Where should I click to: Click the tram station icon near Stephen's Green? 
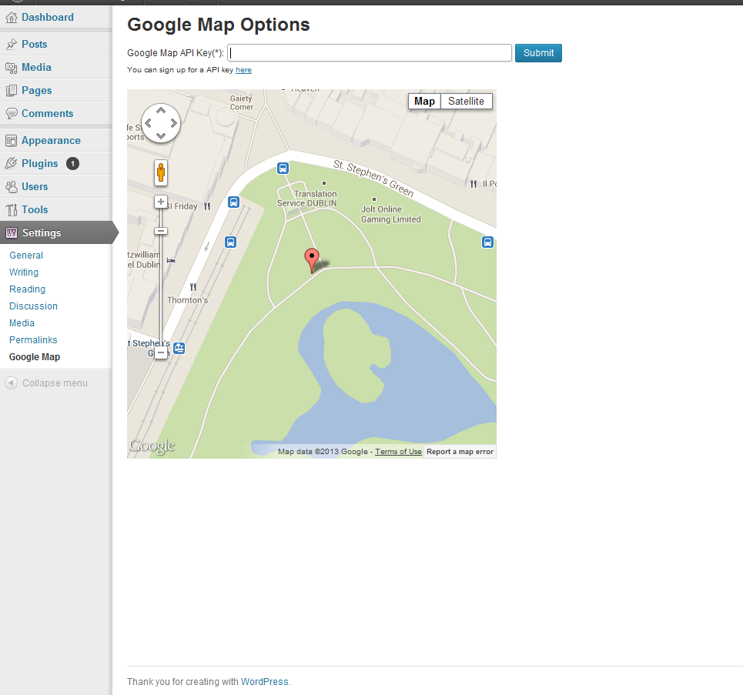tap(179, 348)
